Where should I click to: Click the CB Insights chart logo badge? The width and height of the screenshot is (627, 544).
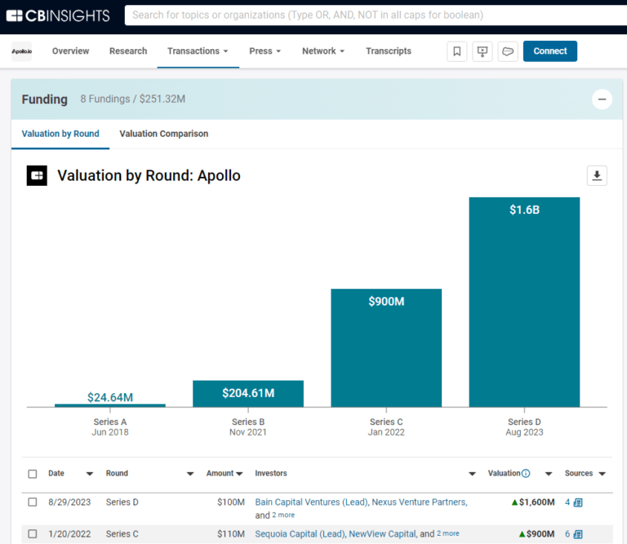[37, 175]
